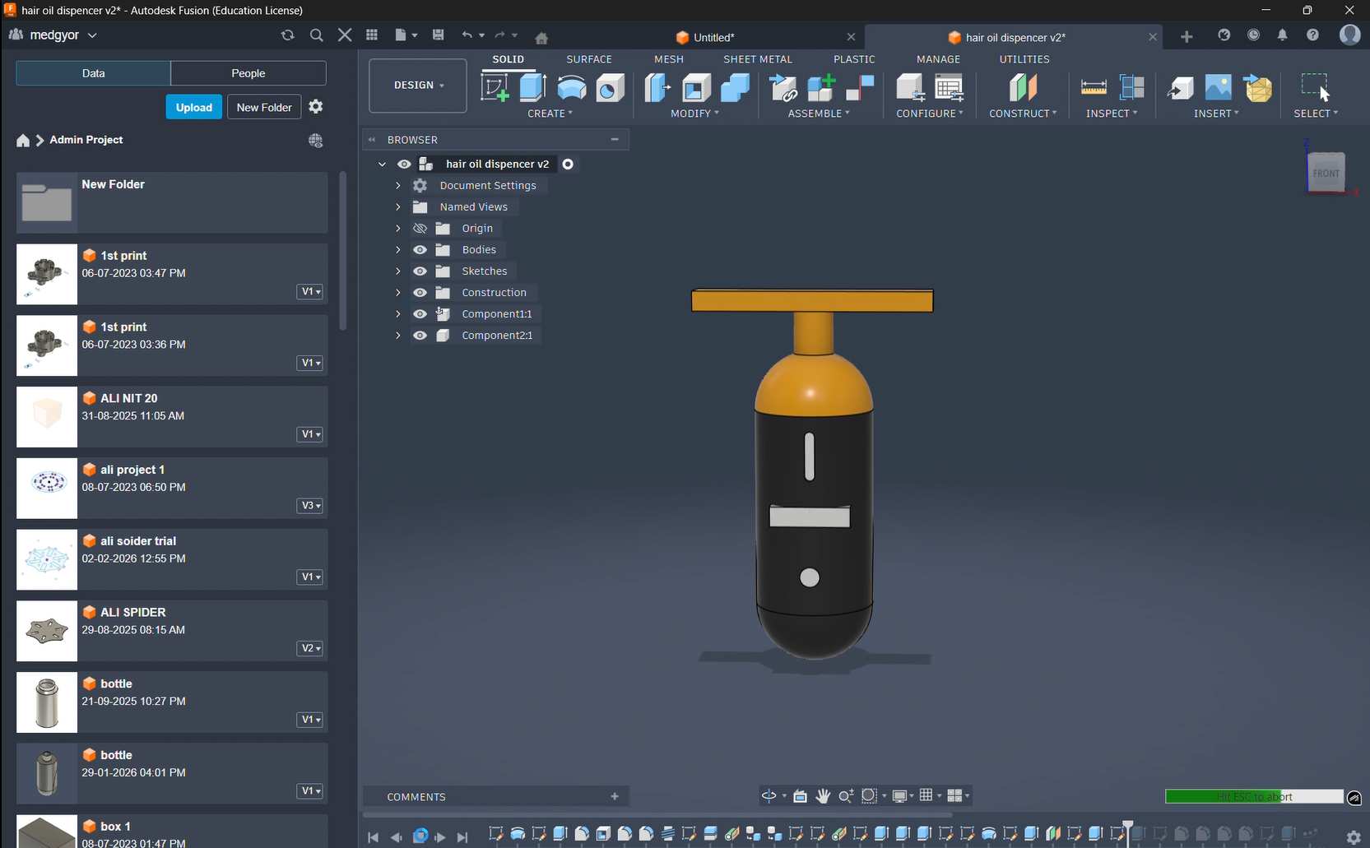Screen dimensions: 1370x848
Task: Click the Measure tool in Inspect
Action: [x=1093, y=87]
